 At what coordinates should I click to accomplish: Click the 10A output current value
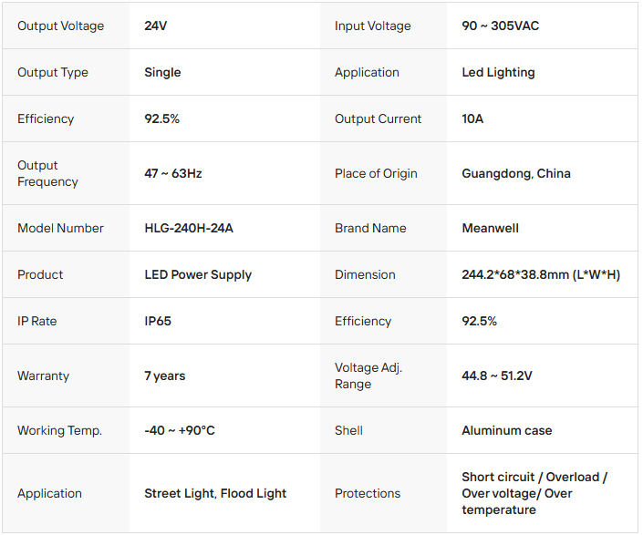click(472, 118)
